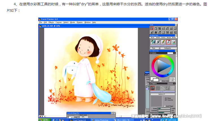Screen dimensions: 212x121
Task: Toggle the Clone Color checkbox
Action: (x=161, y=81)
